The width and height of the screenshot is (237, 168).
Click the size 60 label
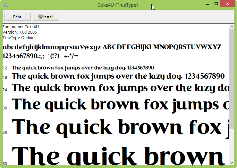(5, 164)
